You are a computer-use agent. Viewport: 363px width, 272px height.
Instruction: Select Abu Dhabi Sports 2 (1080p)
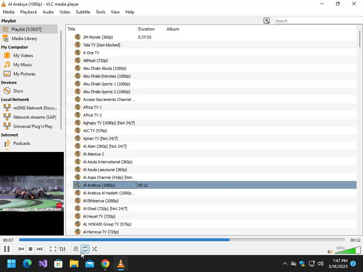(x=215, y=92)
